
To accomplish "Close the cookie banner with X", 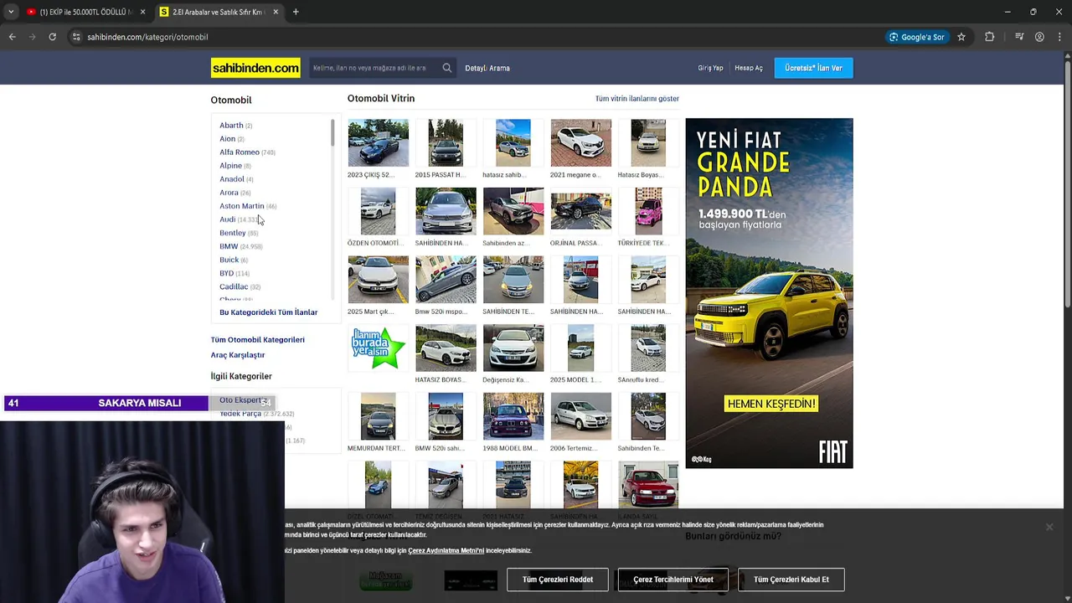I will pos(1049,527).
